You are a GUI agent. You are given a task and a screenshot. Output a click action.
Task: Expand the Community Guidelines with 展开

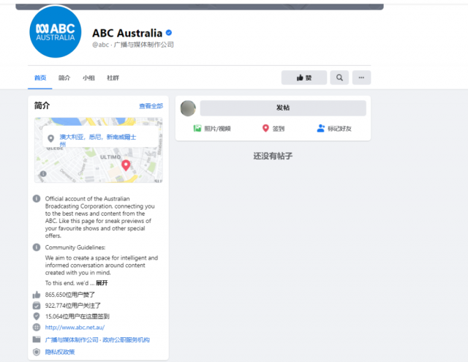[102, 283]
